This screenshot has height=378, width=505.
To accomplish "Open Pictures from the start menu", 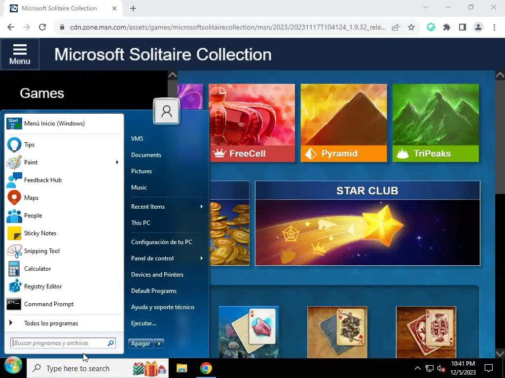I will [x=142, y=171].
